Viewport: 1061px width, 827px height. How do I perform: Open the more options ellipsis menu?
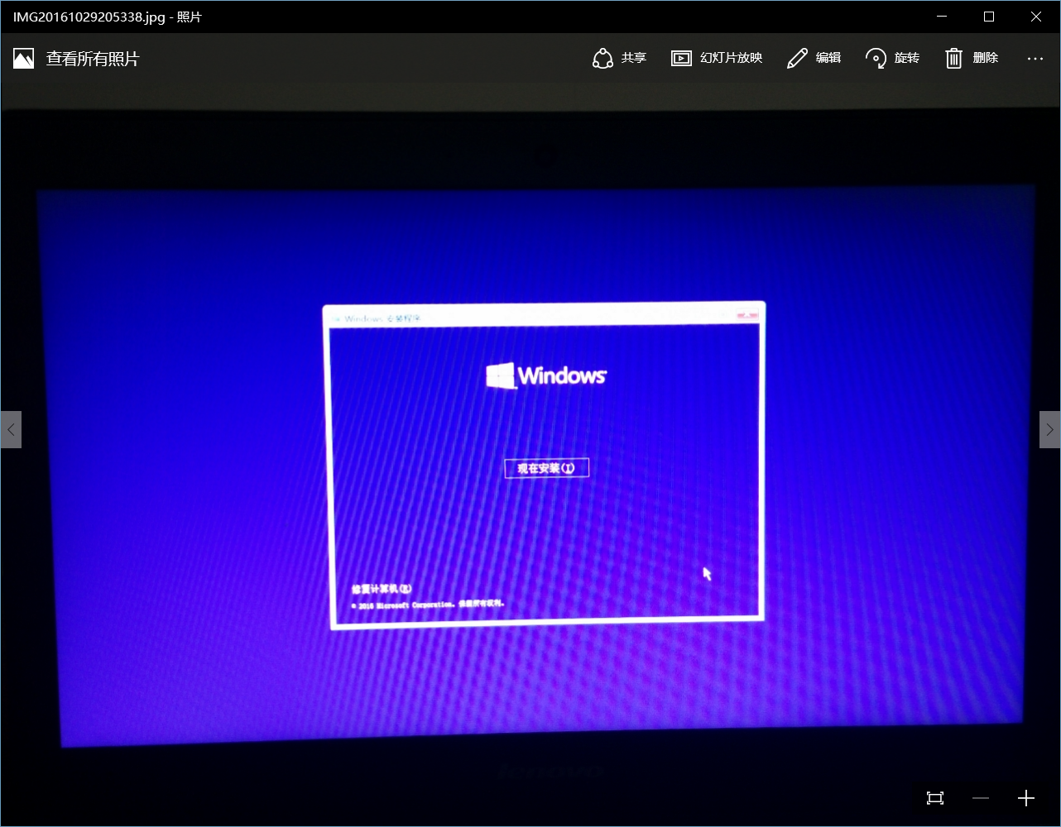tap(1035, 59)
